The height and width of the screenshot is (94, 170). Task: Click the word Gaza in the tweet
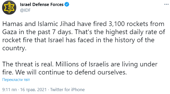pos(9,32)
